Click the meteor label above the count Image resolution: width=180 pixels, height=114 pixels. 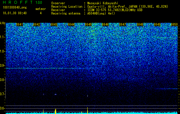(x=41, y=9)
